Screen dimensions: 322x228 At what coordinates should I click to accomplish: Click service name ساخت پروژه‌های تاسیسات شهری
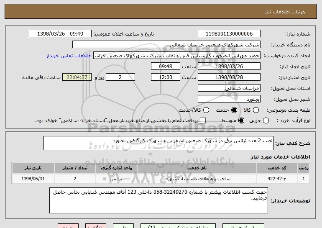click(197, 179)
